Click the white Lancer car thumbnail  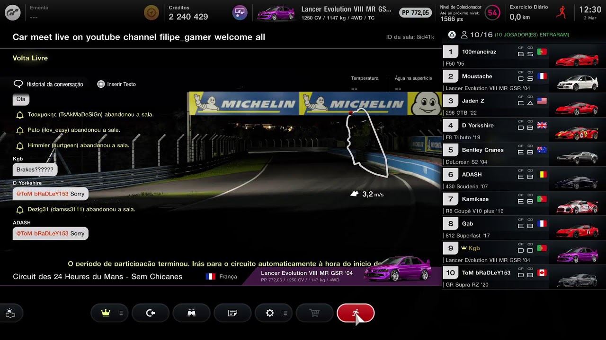577,83
